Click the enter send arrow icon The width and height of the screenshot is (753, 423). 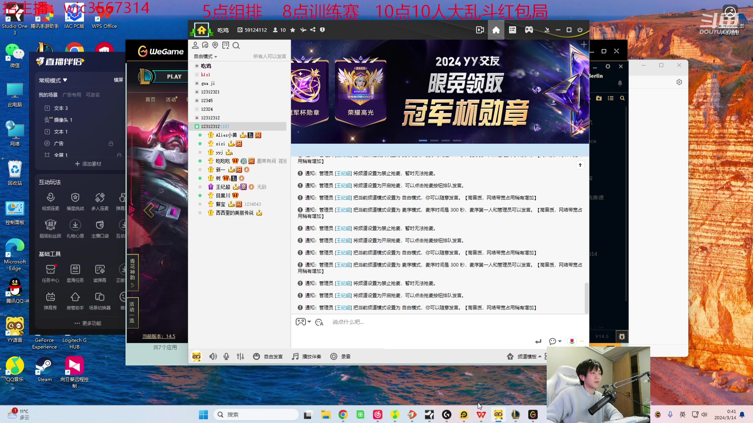538,342
